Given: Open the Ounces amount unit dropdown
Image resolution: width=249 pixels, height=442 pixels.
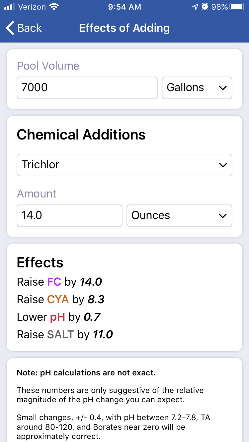Looking at the screenshot, I should click(x=179, y=216).
